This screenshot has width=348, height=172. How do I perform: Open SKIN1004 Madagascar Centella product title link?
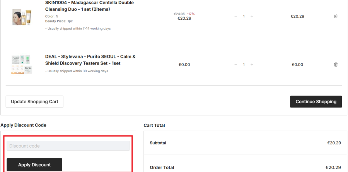click(89, 6)
